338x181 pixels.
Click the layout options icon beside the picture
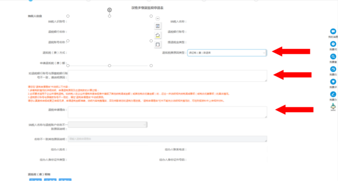158,26
